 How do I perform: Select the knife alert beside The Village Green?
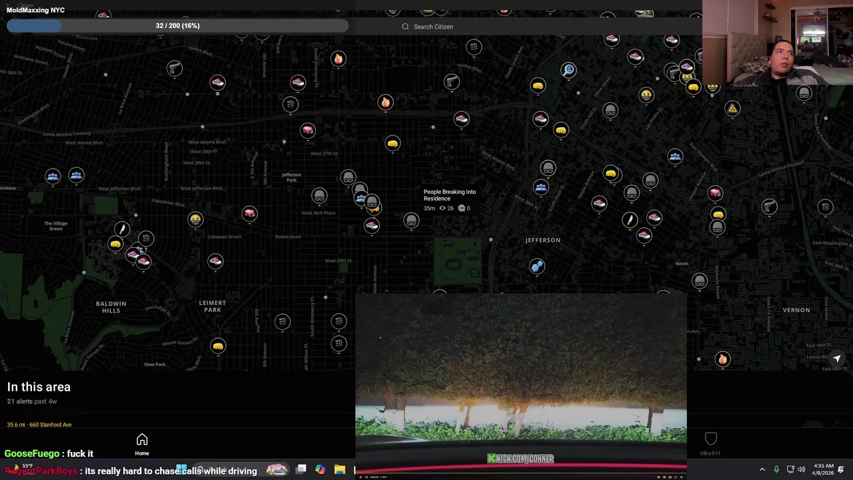pos(121,229)
